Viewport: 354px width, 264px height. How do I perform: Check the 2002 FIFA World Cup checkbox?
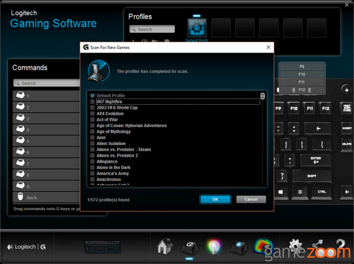92,108
